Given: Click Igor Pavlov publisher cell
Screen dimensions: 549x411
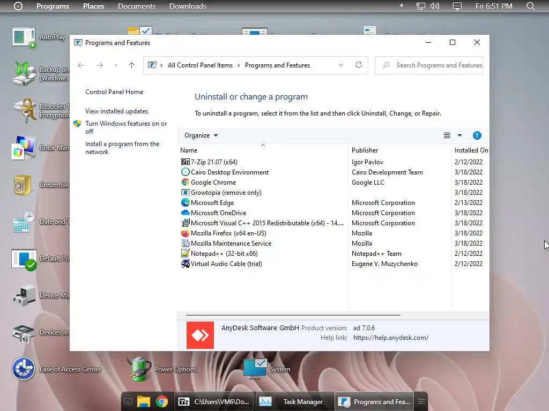Looking at the screenshot, I should 367,162.
